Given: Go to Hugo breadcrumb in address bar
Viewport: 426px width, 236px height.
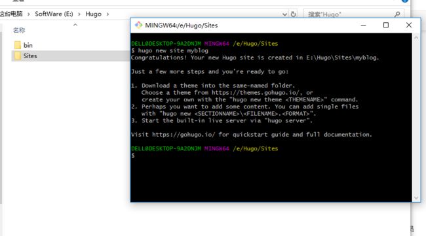Looking at the screenshot, I should pos(93,14).
